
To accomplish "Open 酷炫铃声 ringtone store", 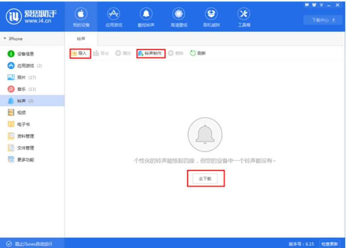I will click(x=145, y=17).
